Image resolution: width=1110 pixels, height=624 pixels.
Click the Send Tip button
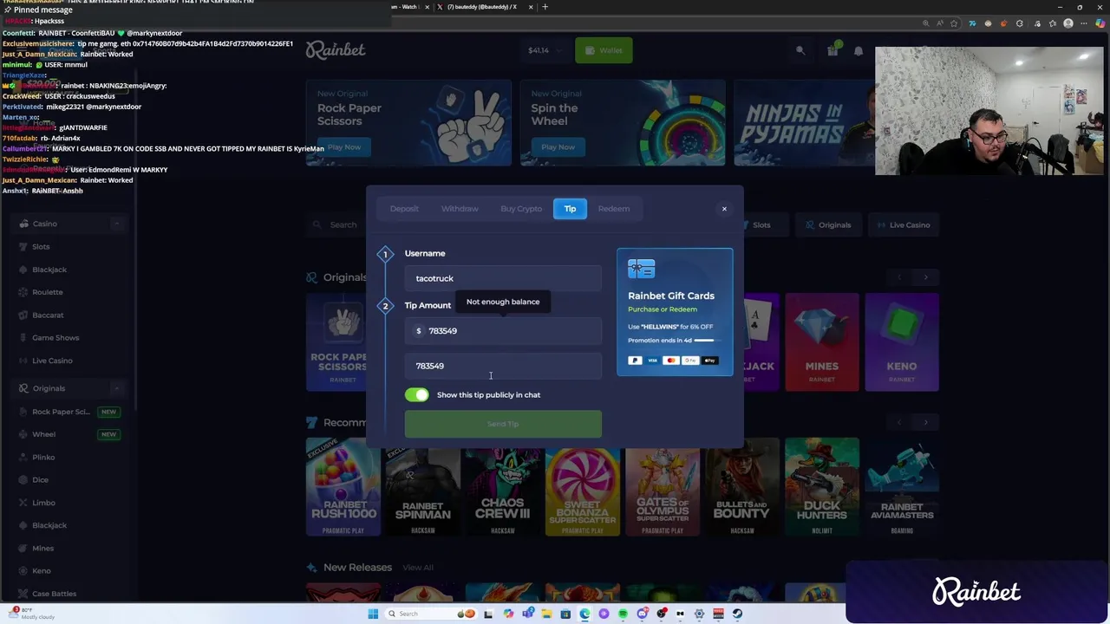503,424
